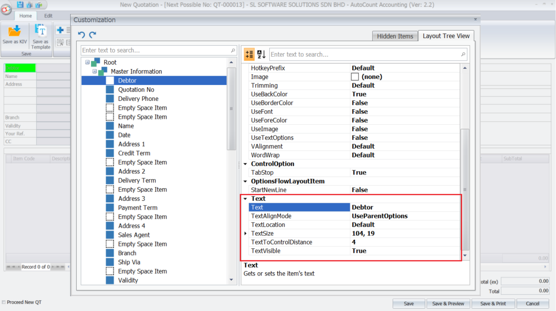Screen dimensions: 556x311
Task: Click the save icon in title bar
Action: click(20, 4)
